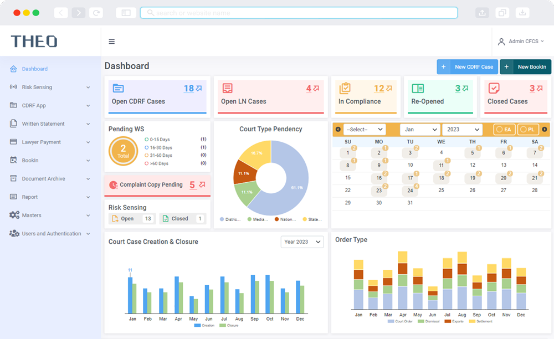Open the browser downloads icon
Viewport: 554px width, 339px height.
522,13
